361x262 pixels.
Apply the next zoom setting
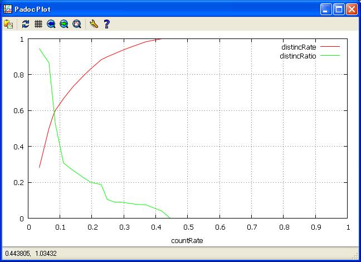click(x=64, y=24)
